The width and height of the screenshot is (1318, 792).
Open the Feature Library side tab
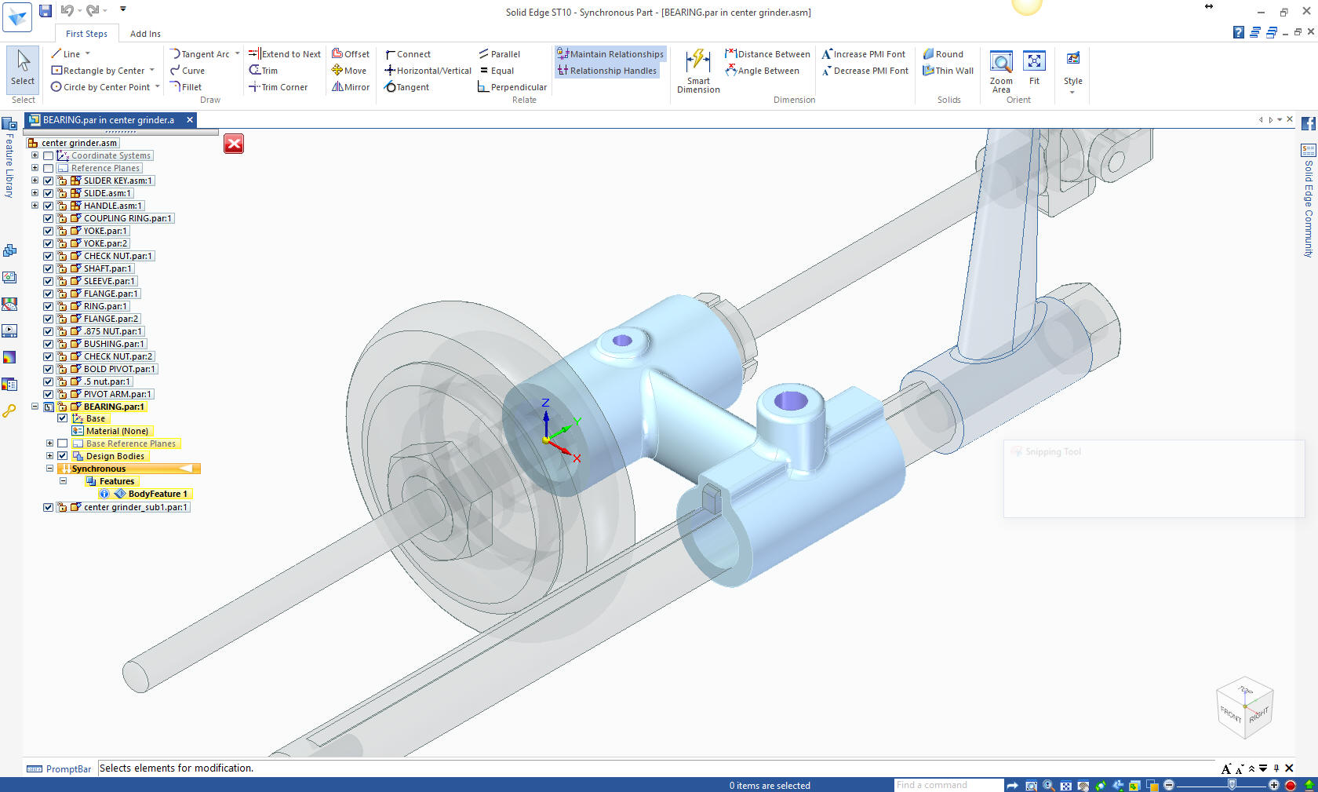coord(9,157)
